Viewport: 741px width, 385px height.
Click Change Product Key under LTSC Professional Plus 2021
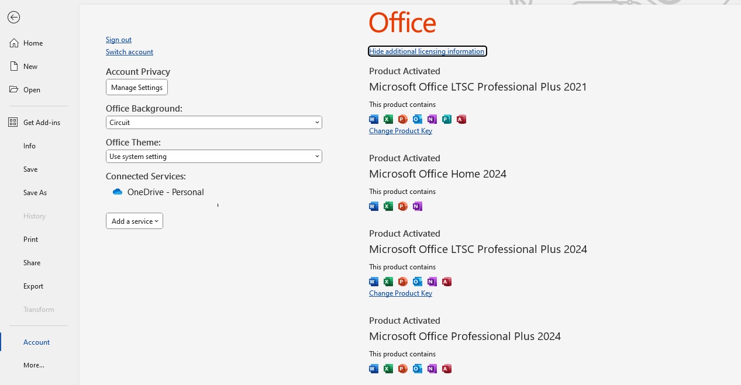(x=401, y=131)
